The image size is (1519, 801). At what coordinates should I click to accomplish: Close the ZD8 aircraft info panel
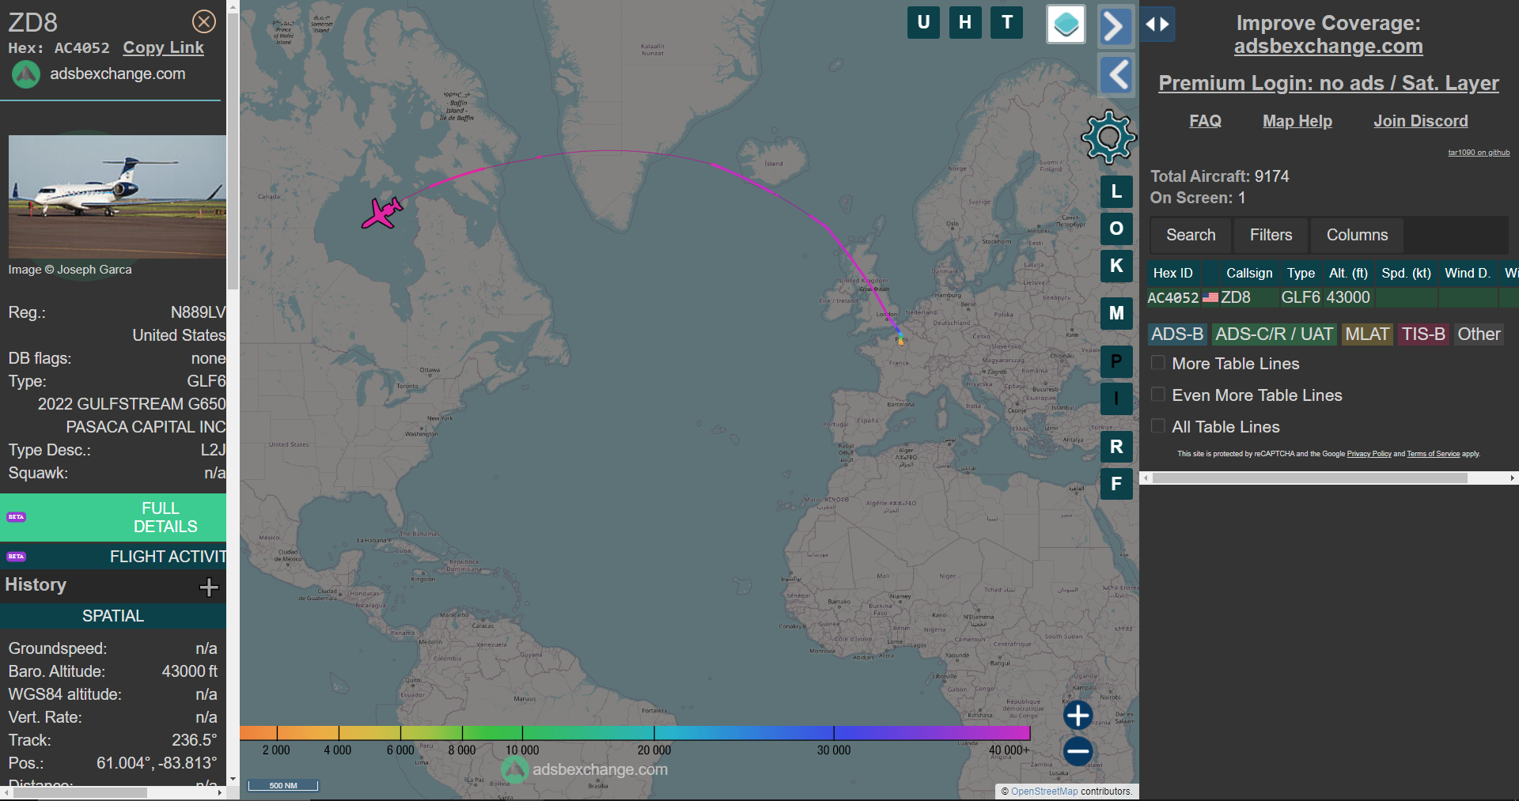coord(204,21)
